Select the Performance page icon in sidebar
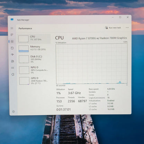The height and width of the screenshot is (144, 144). point(12,42)
